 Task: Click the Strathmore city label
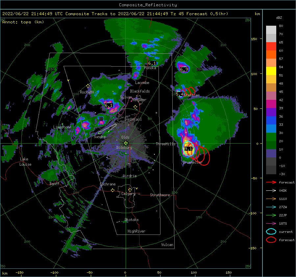click(x=160, y=195)
